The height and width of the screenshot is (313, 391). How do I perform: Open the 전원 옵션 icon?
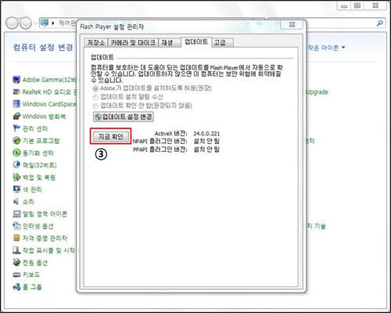(x=16, y=262)
